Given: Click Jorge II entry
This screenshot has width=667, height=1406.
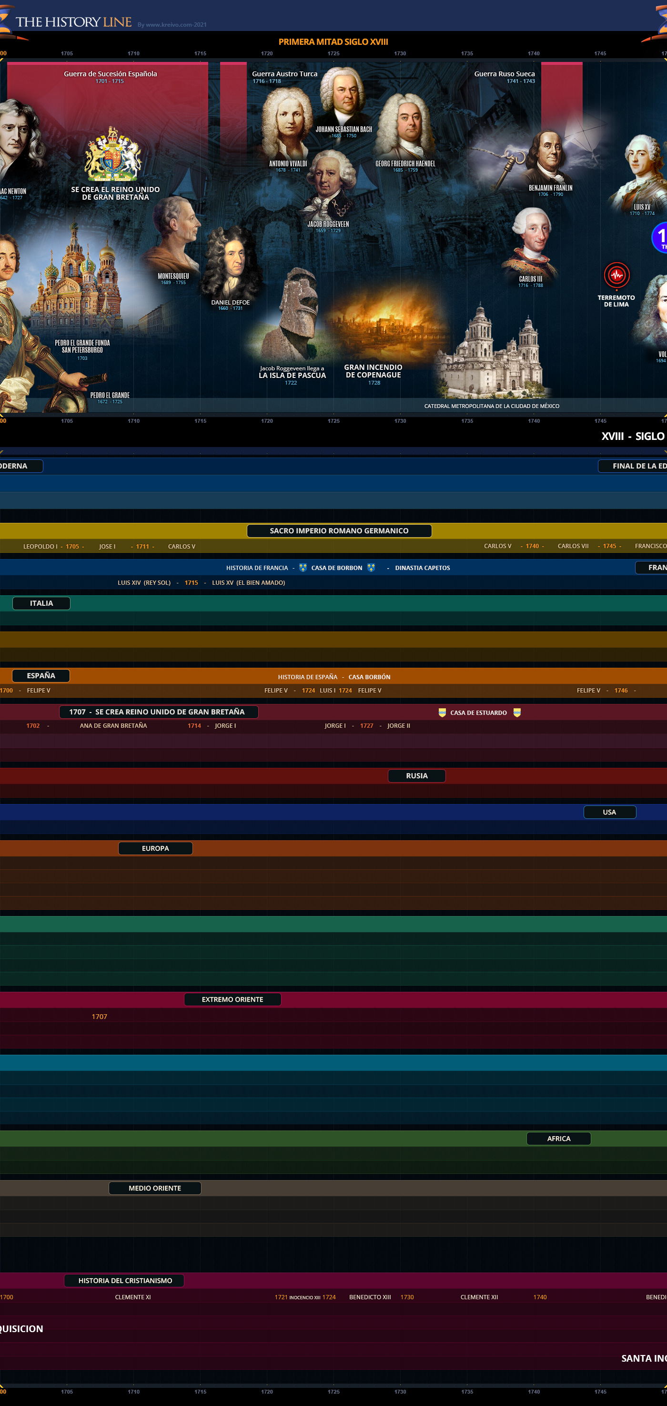Looking at the screenshot, I should [399, 725].
